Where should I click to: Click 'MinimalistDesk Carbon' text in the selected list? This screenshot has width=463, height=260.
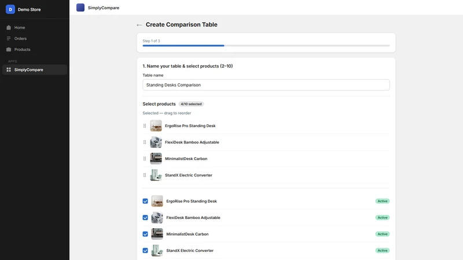click(x=186, y=158)
